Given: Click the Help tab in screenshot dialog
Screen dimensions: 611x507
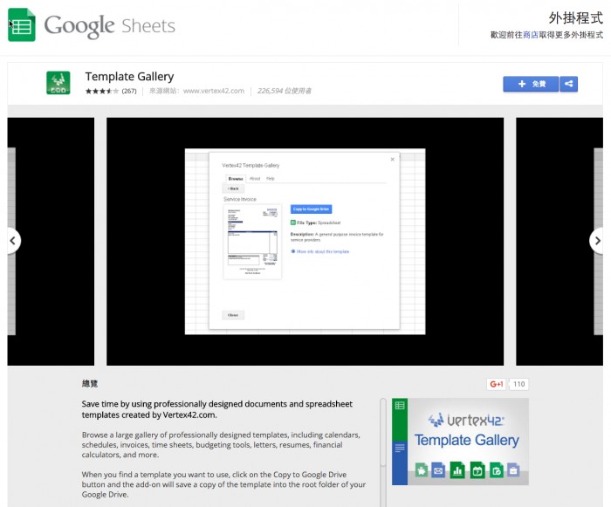Looking at the screenshot, I should click(271, 179).
